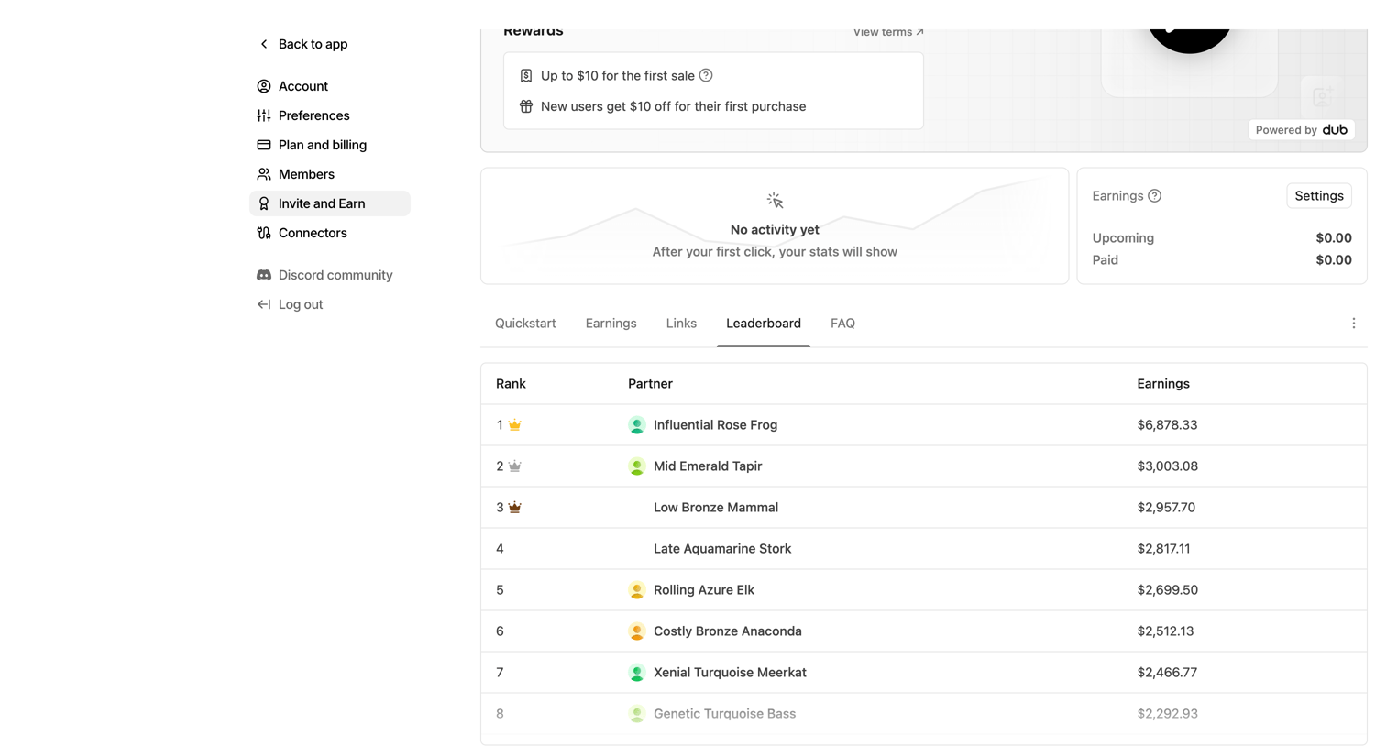Click Genetic Turquoise Bass partner name
The image size is (1386, 746).
(x=724, y=714)
